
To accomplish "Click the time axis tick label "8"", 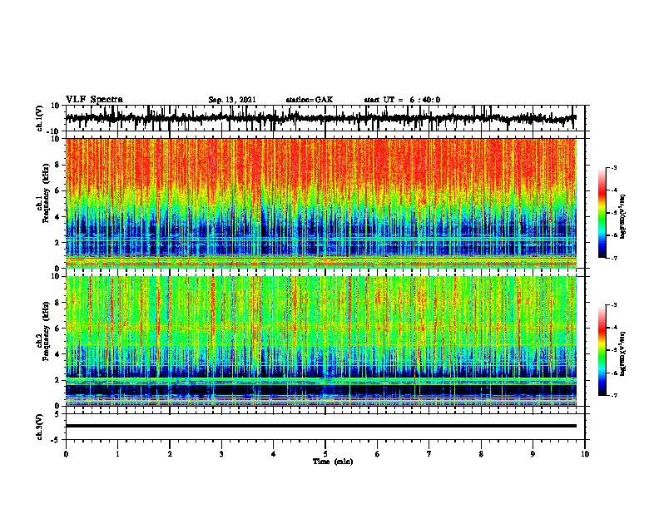I will click(481, 454).
